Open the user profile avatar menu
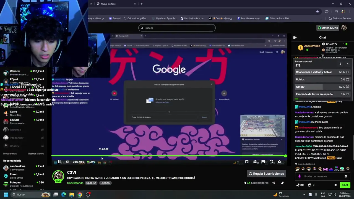 (x=344, y=28)
